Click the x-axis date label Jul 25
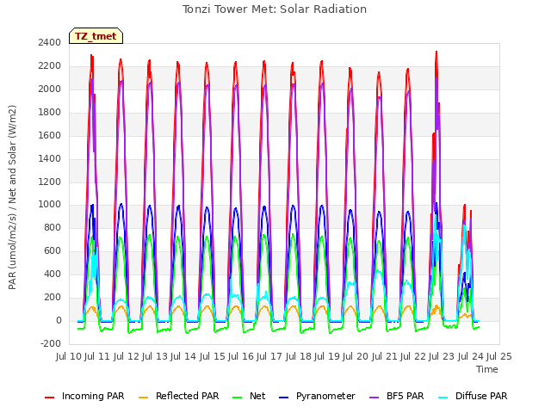Viewport: 551px width, 413px height. pos(499,356)
